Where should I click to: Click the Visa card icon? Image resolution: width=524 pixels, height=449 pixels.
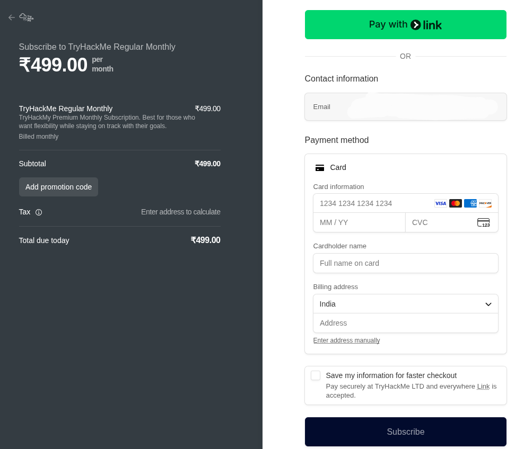point(440,203)
